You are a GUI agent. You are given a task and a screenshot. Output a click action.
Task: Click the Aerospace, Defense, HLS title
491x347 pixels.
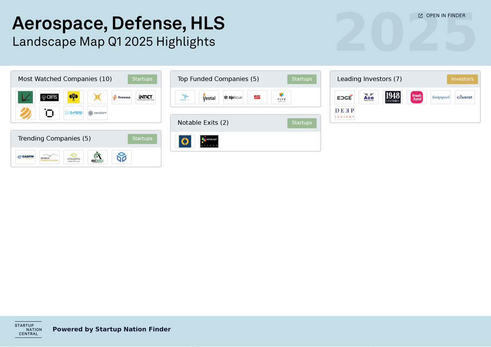click(119, 24)
